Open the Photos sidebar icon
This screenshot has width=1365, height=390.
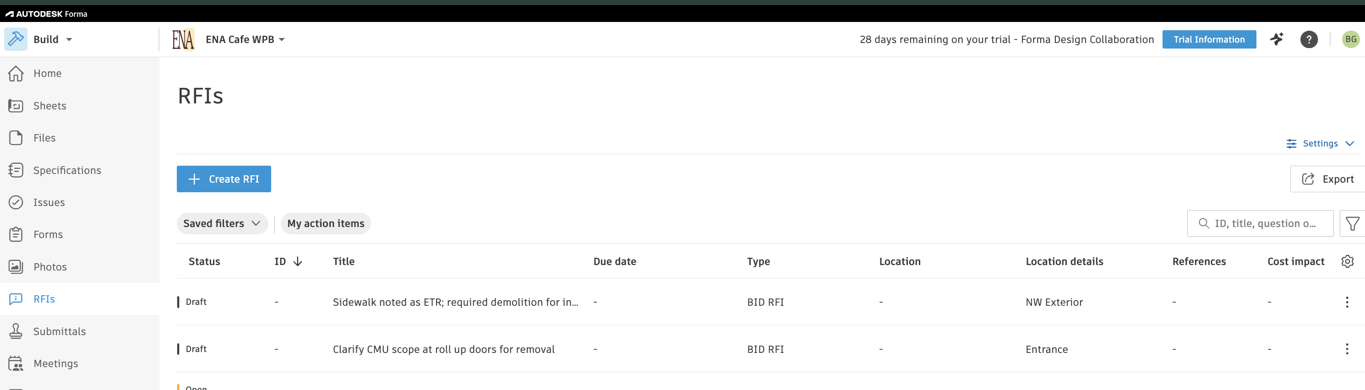16,266
